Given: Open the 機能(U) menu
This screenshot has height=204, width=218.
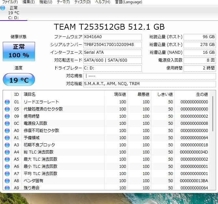Looking at the screenshot, I should (46, 2).
